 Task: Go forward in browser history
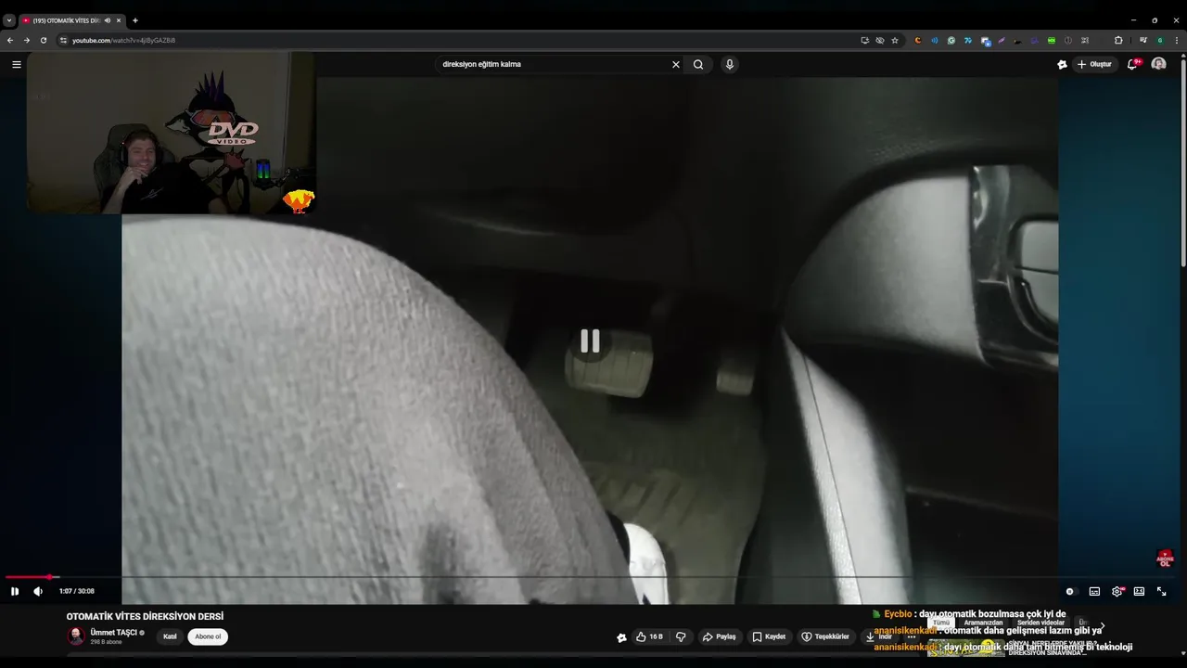(27, 40)
